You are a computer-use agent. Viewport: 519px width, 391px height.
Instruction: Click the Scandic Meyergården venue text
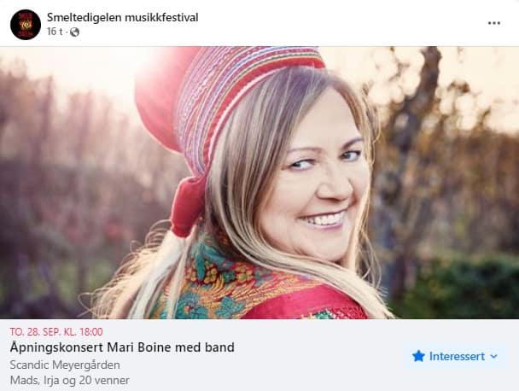[x=65, y=365]
